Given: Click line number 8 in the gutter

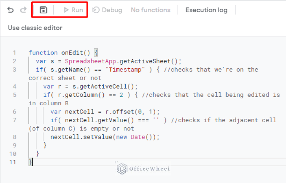Looking at the screenshot, I should click(14, 137).
